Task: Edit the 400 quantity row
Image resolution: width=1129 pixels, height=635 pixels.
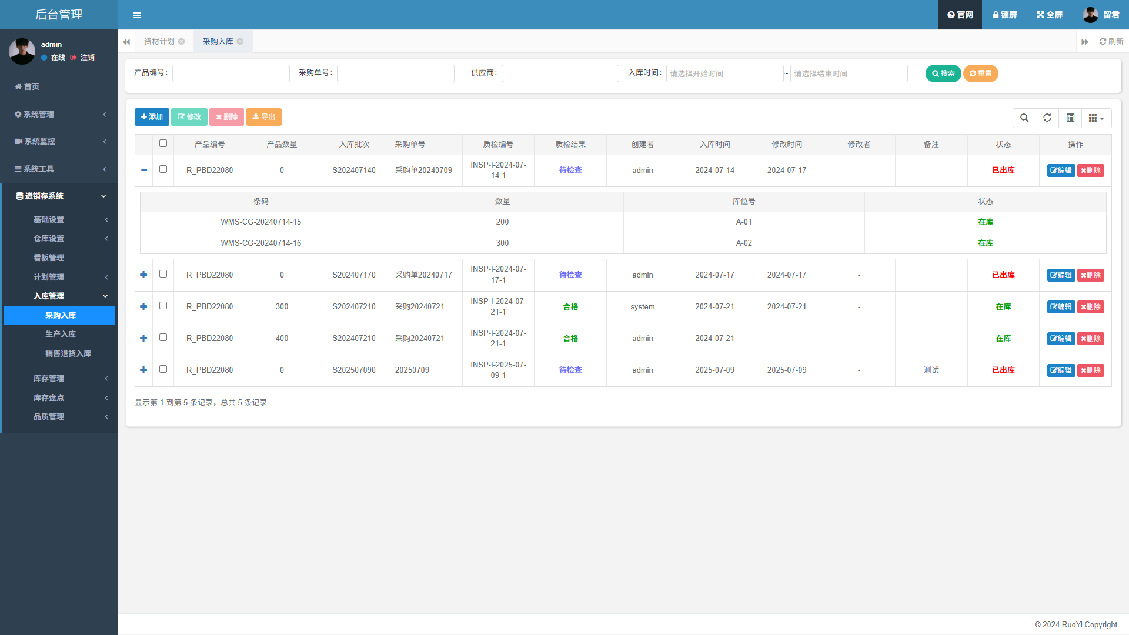Action: point(1061,339)
